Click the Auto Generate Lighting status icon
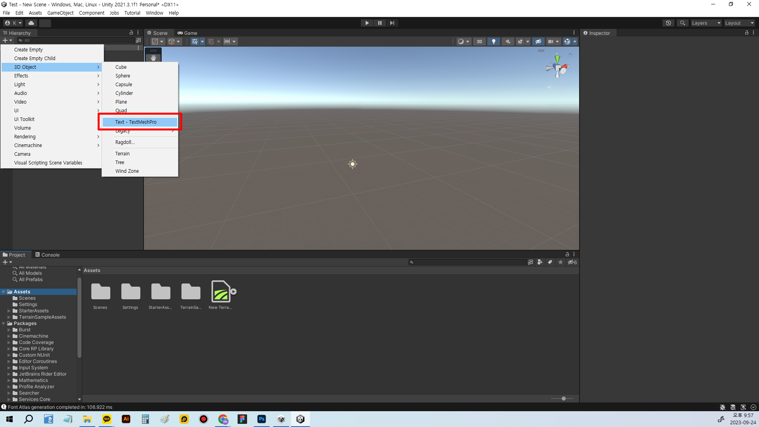 (x=743, y=407)
